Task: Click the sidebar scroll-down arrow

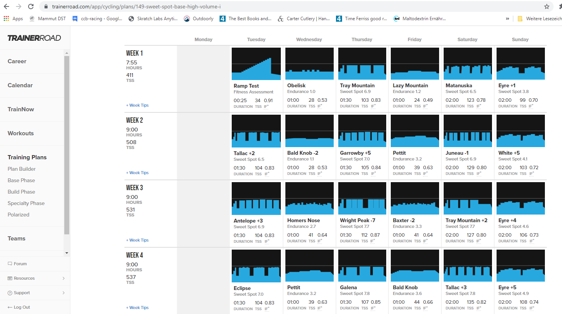Action: 67,253
